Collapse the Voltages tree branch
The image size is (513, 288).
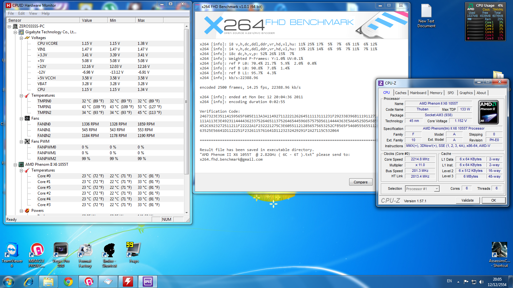(x=21, y=38)
